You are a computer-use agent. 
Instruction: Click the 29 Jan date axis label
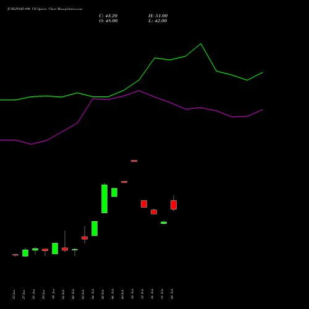pos(43,294)
